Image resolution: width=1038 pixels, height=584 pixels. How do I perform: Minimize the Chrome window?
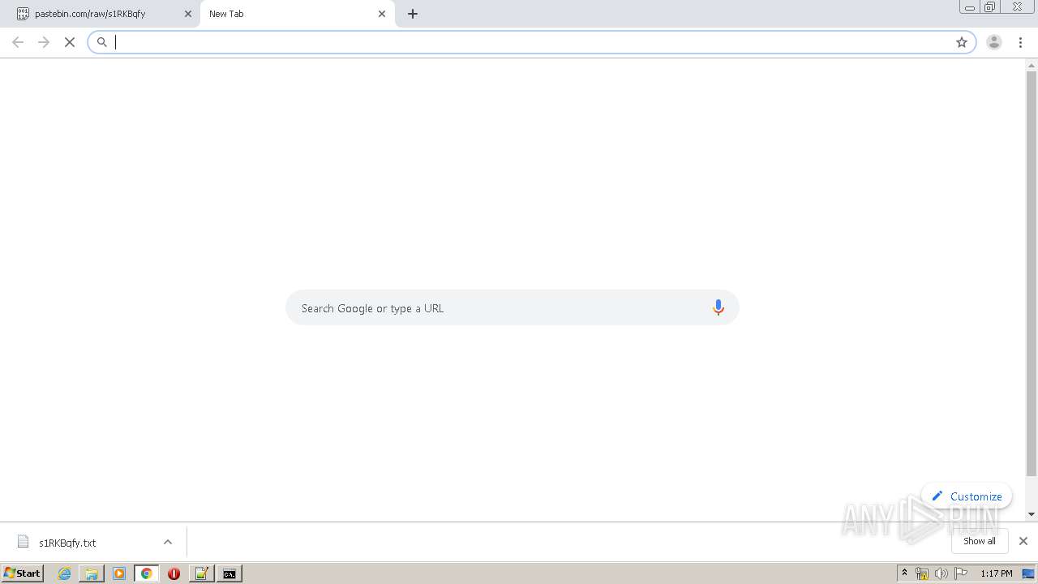(970, 7)
